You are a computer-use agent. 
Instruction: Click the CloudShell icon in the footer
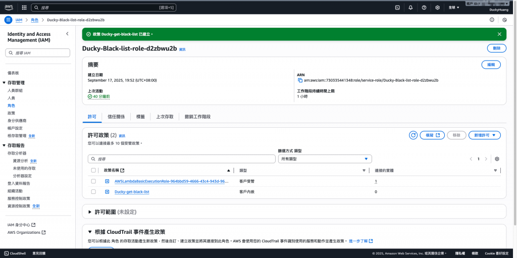(6, 253)
